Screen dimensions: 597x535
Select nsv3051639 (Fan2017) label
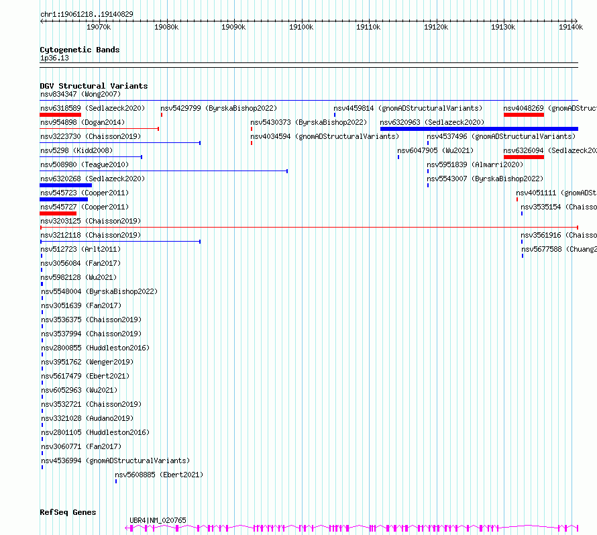coord(81,305)
